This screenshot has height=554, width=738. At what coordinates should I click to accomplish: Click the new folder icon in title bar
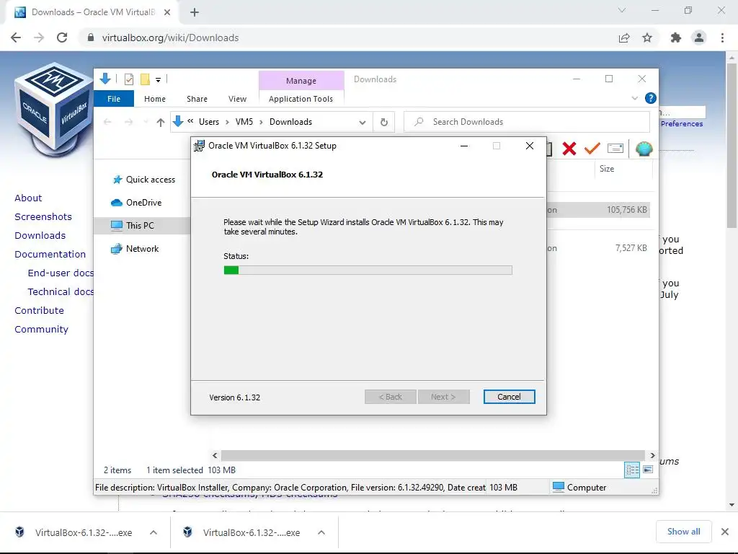pos(145,79)
